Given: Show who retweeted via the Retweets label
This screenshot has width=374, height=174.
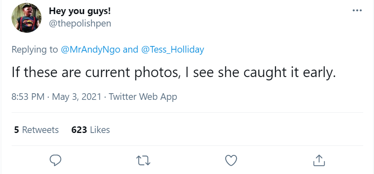Looking at the screenshot, I should point(40,130).
